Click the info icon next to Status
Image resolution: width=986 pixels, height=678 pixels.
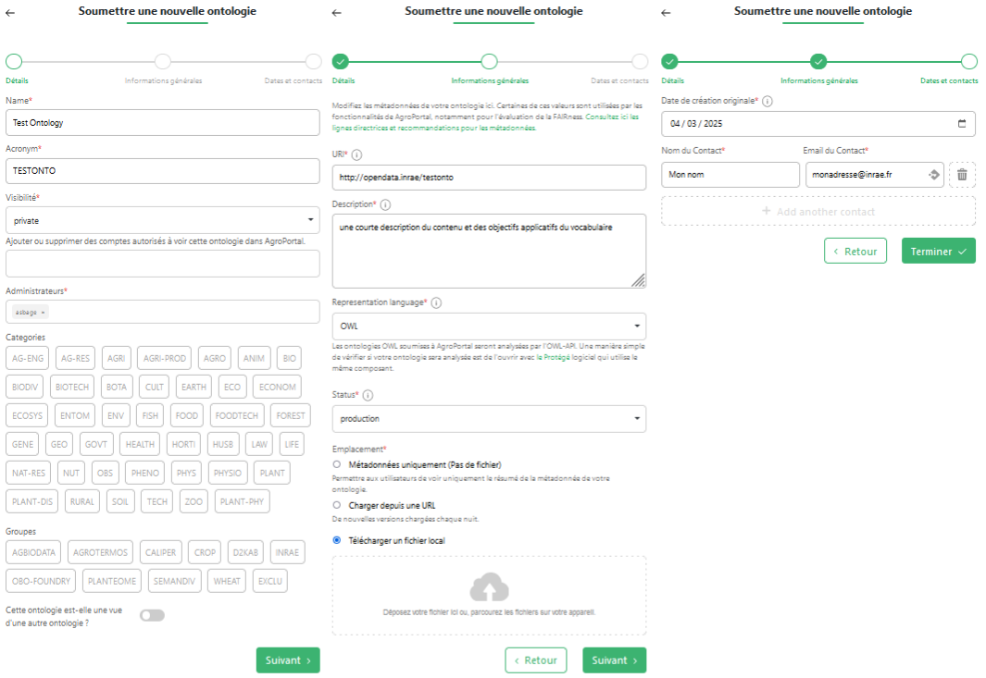coord(368,395)
